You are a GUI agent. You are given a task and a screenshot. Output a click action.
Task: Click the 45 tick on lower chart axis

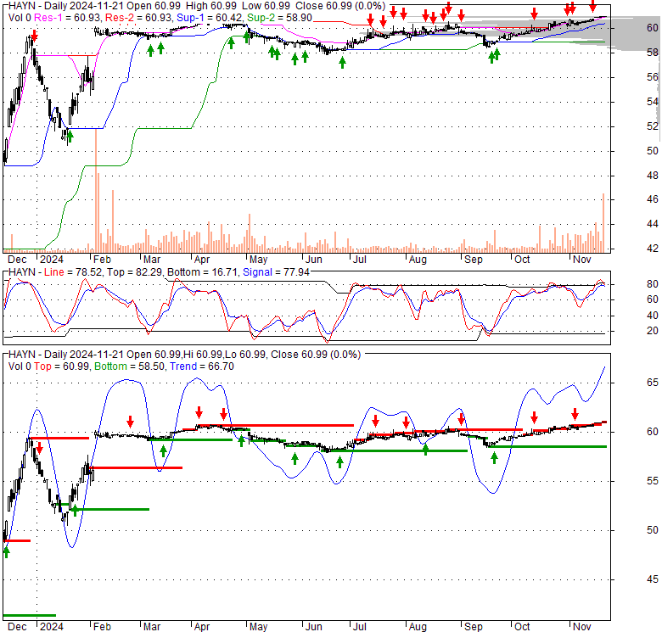click(x=653, y=579)
